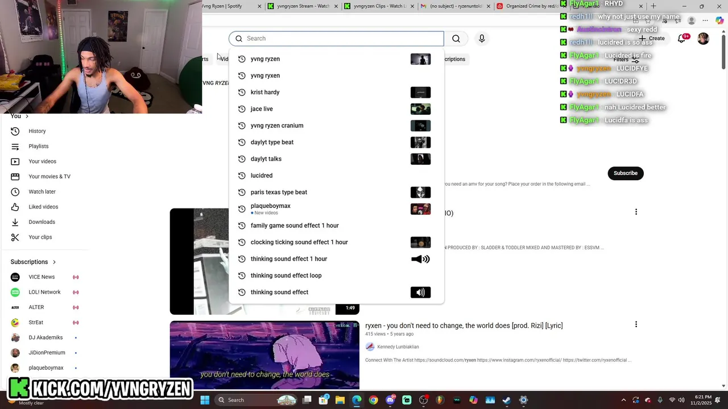Click the magnifier search button

coord(456,39)
